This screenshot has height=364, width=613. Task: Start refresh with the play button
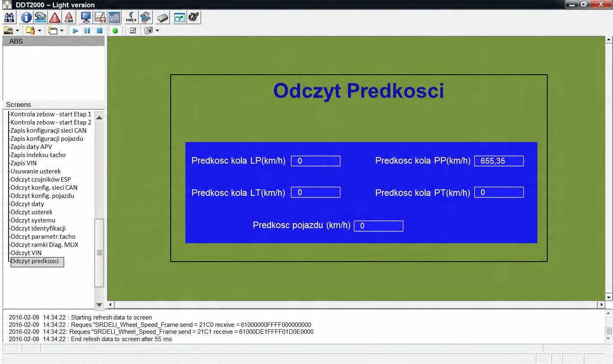[x=76, y=31]
